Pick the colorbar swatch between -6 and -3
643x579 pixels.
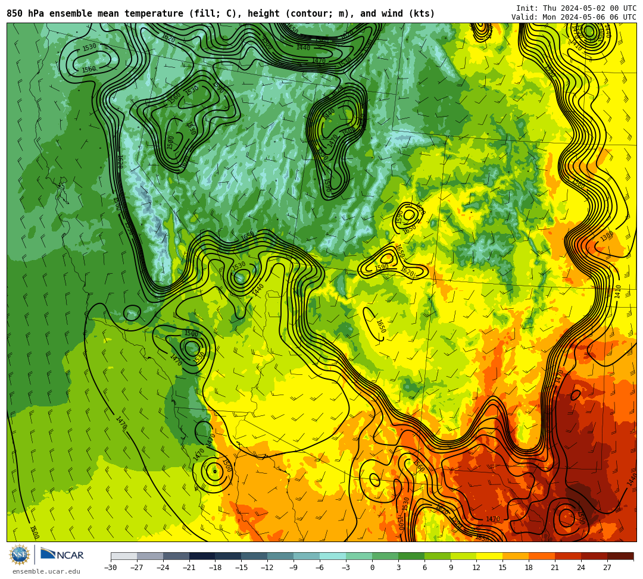[x=333, y=556]
